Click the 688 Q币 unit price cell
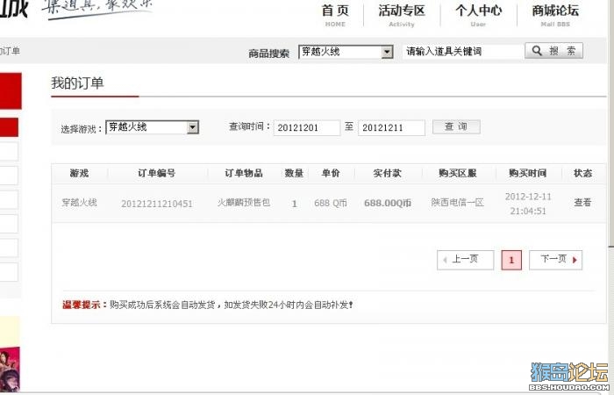The width and height of the screenshot is (614, 395). [331, 203]
